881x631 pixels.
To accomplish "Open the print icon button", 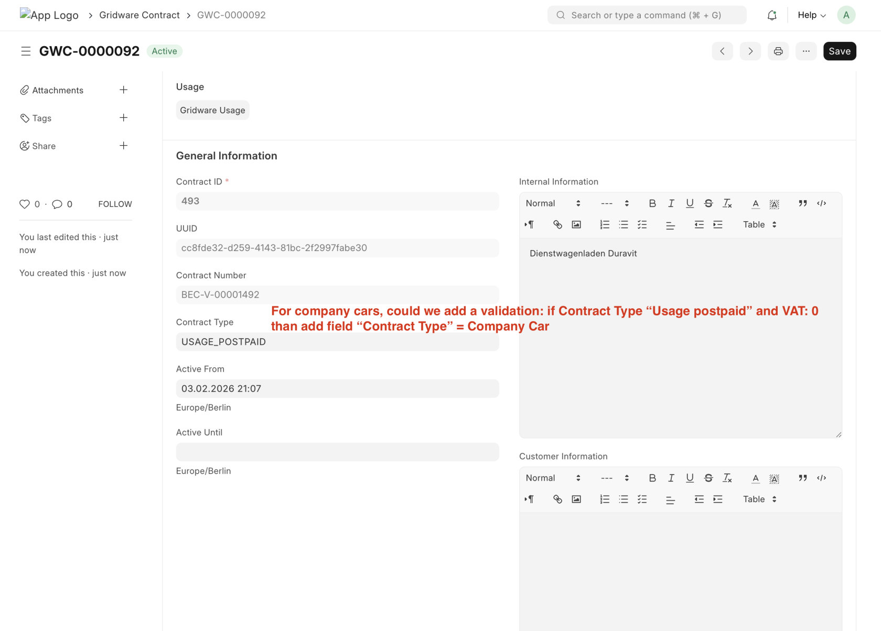I will coord(778,51).
